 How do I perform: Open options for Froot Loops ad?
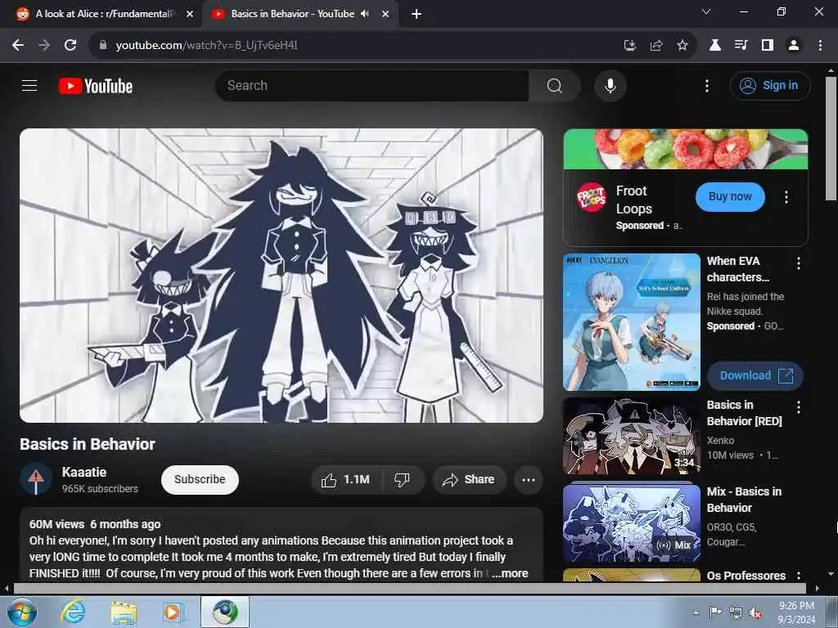(786, 197)
